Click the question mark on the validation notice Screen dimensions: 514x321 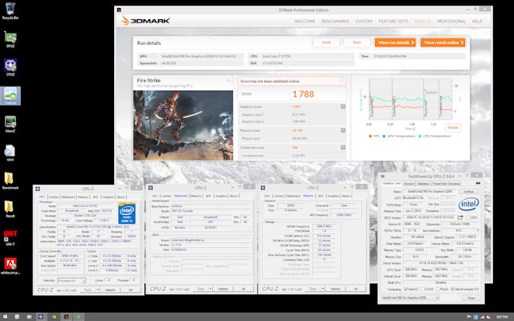(342, 81)
